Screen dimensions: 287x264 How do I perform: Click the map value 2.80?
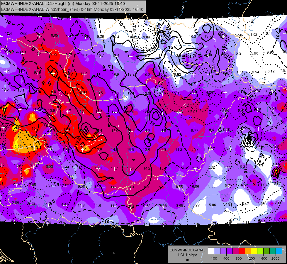pyautogui.click(x=15, y=203)
